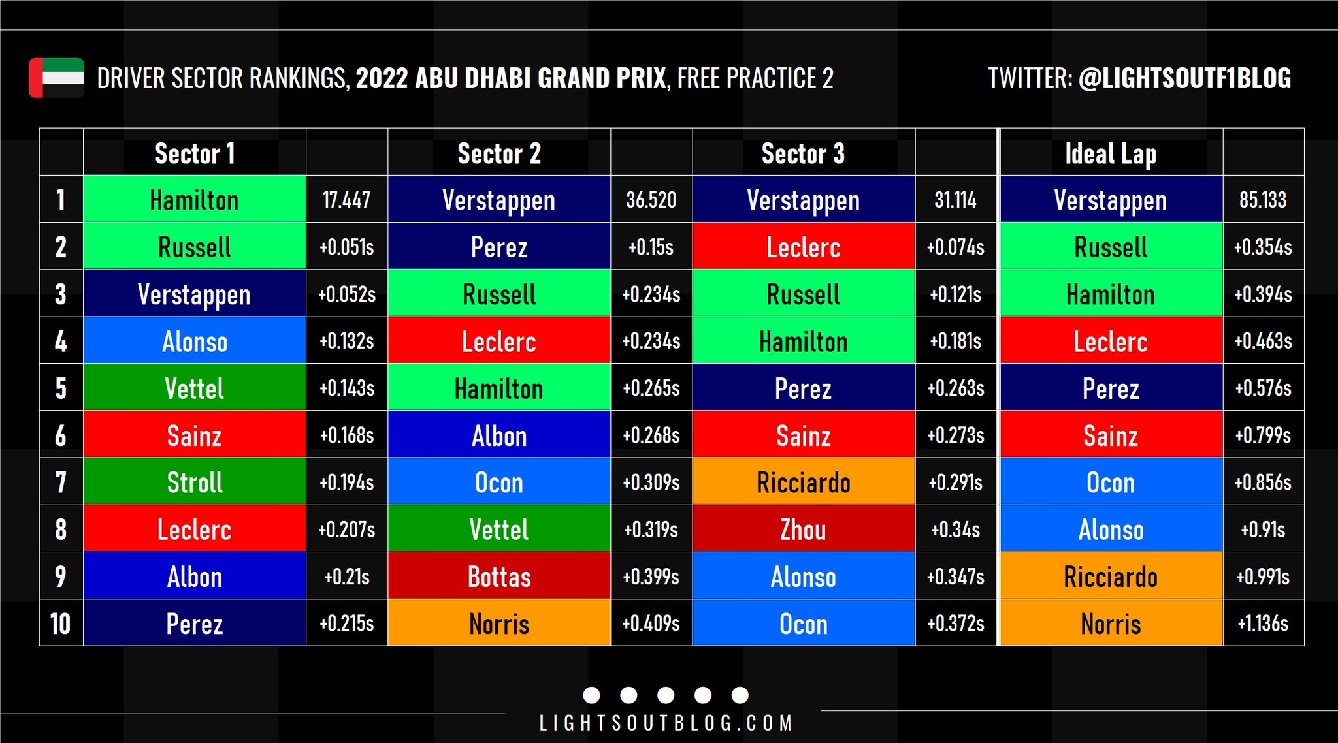Select the Ideal Lap column header
This screenshot has width=1338, height=743.
tap(1111, 153)
